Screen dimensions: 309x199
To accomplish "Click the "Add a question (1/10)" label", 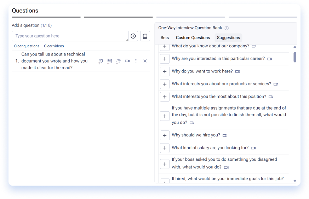I will pos(32,25).
